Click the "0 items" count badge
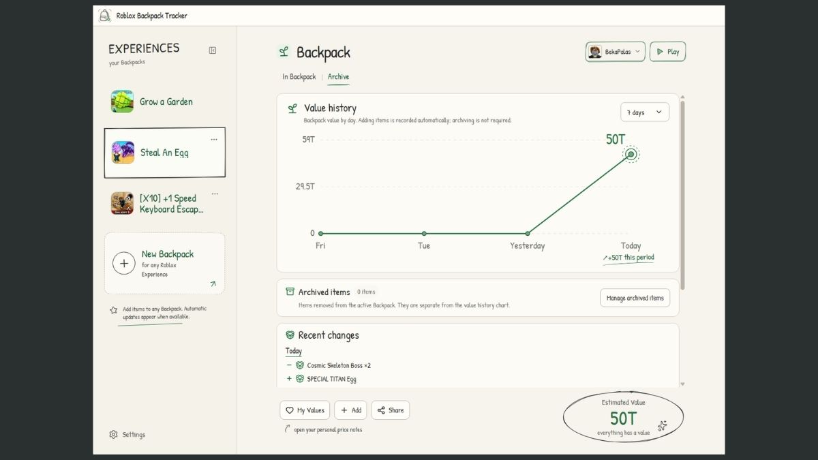818x460 pixels. [366, 292]
